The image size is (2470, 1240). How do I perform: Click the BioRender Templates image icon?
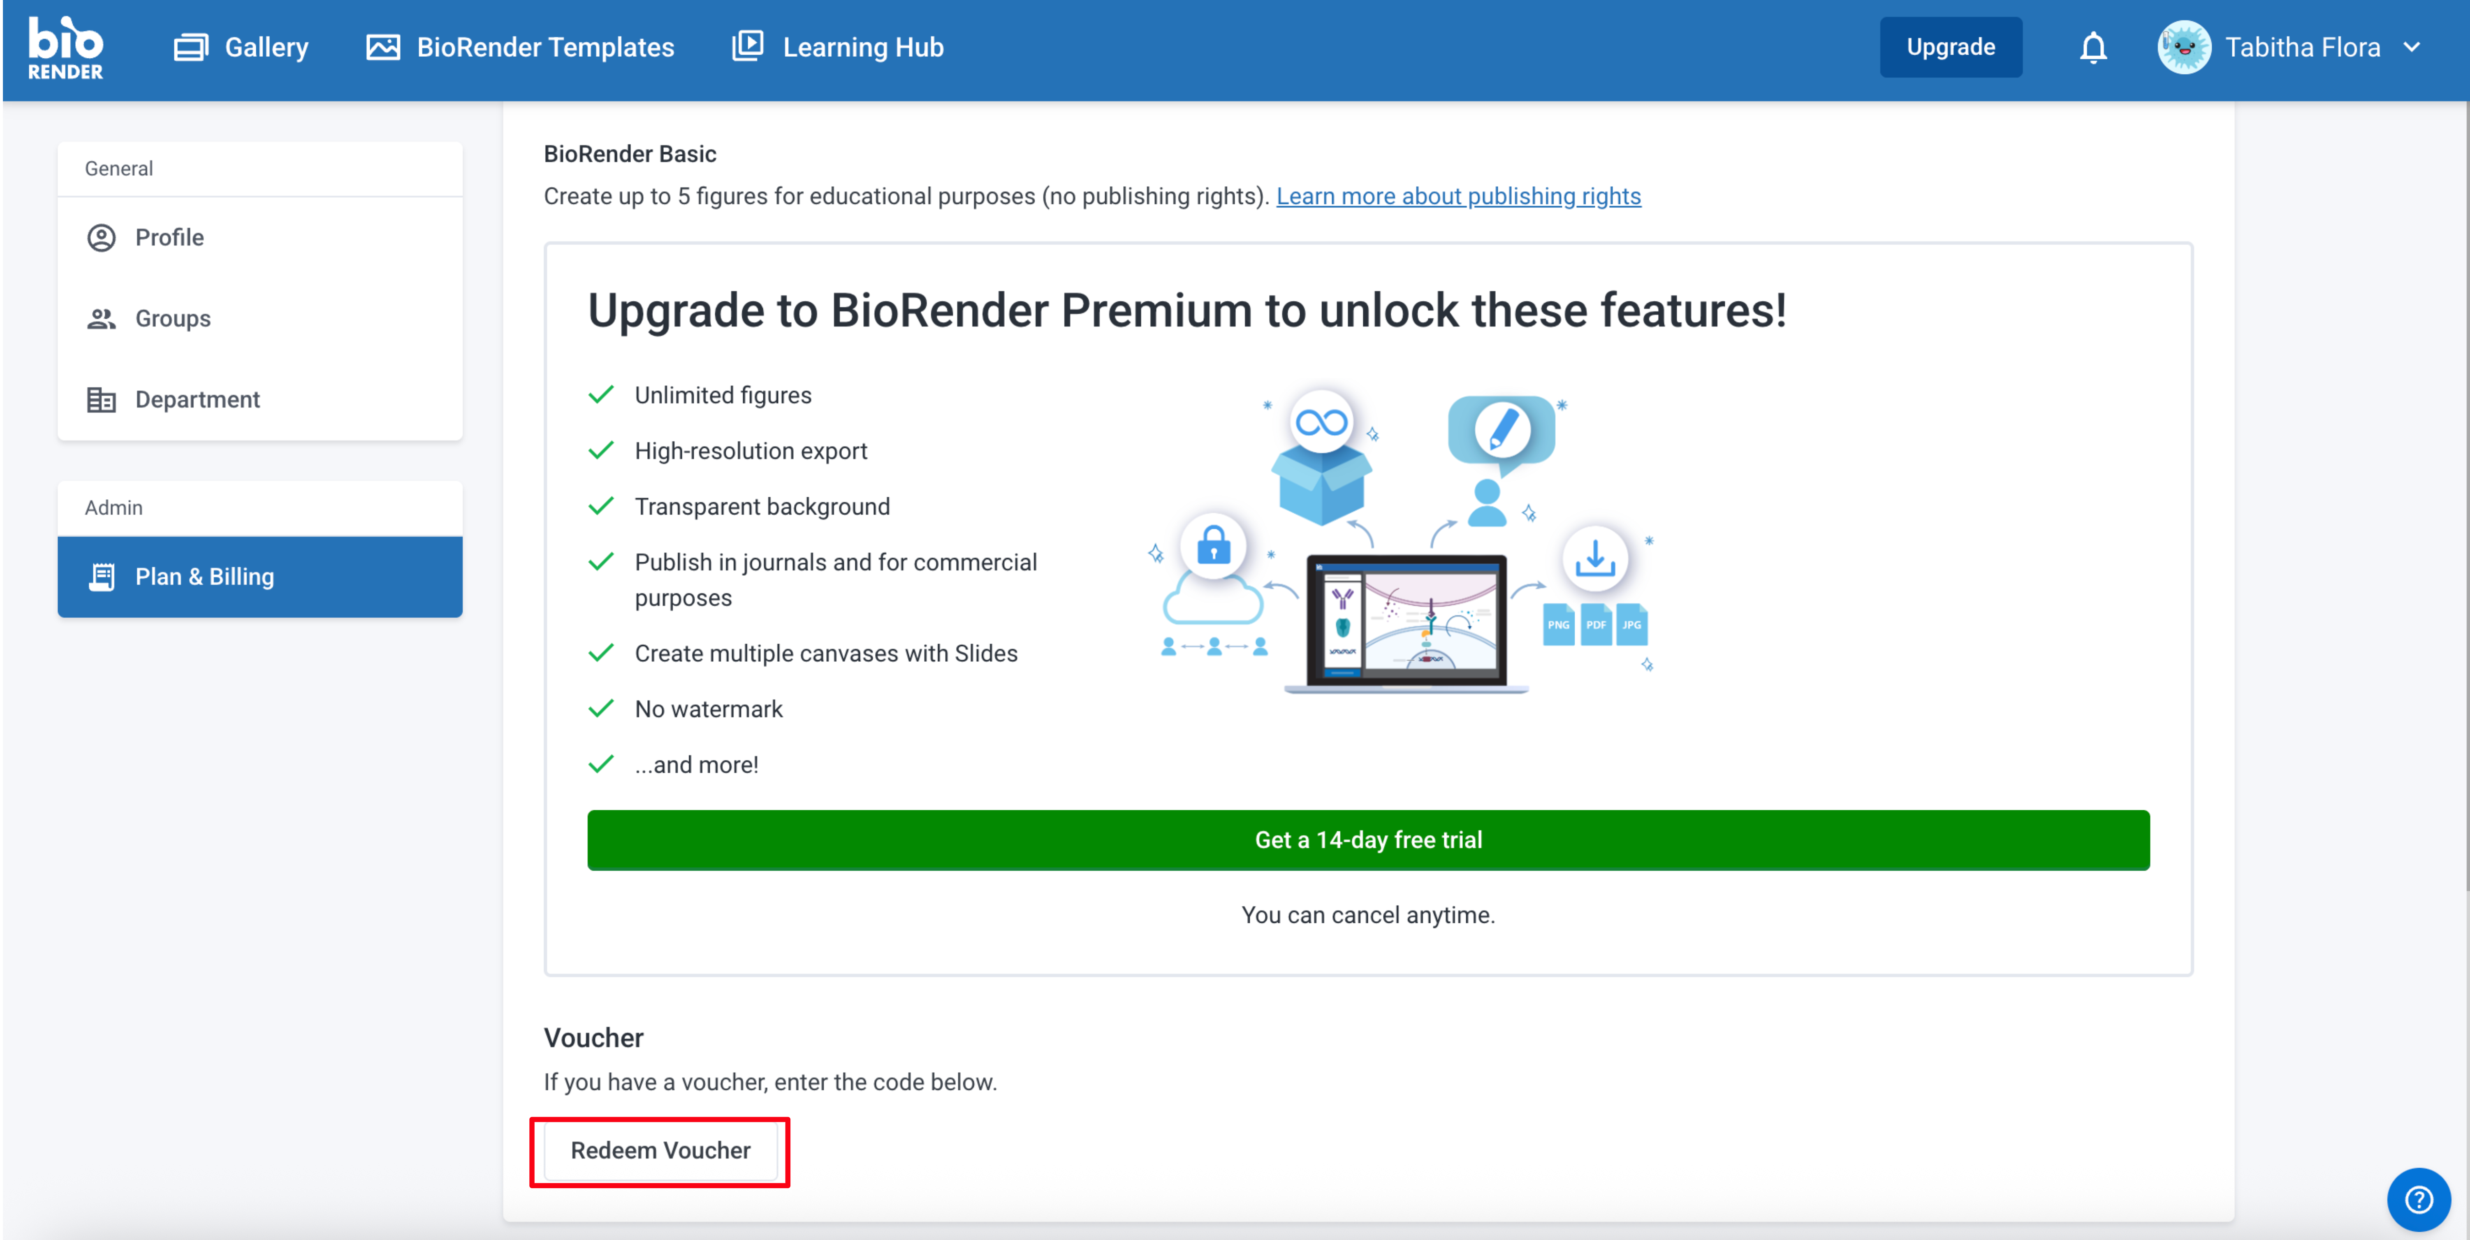point(382,47)
